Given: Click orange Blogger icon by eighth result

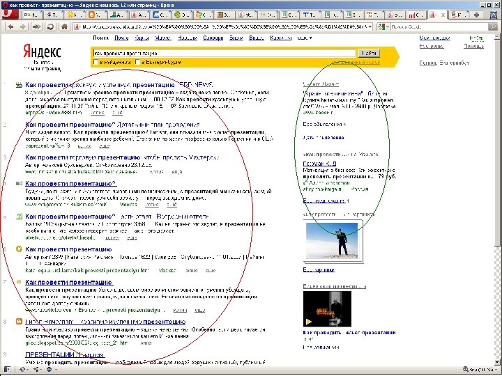Looking at the screenshot, I should [19, 322].
